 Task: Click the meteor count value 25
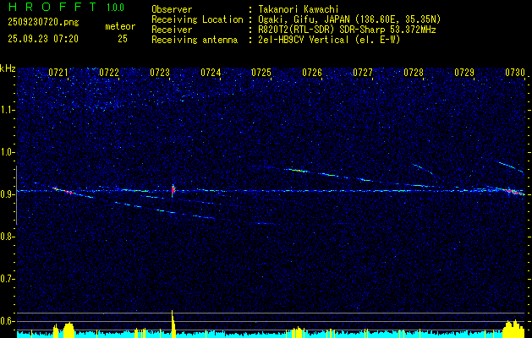123,39
